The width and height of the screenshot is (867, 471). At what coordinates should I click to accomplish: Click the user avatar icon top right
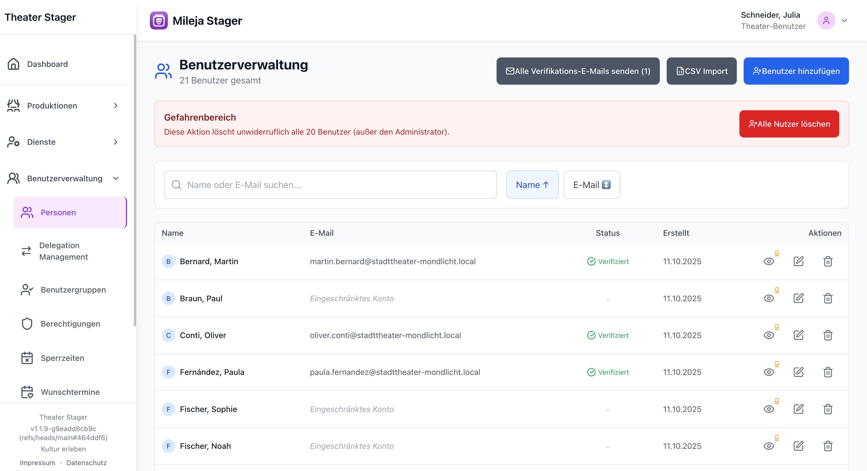click(826, 21)
